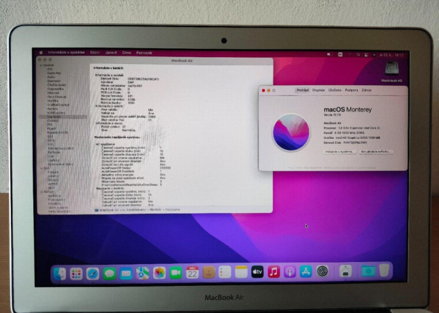The image size is (439, 313).
Task: Open the Photos app in Dock
Action: pyautogui.click(x=159, y=273)
